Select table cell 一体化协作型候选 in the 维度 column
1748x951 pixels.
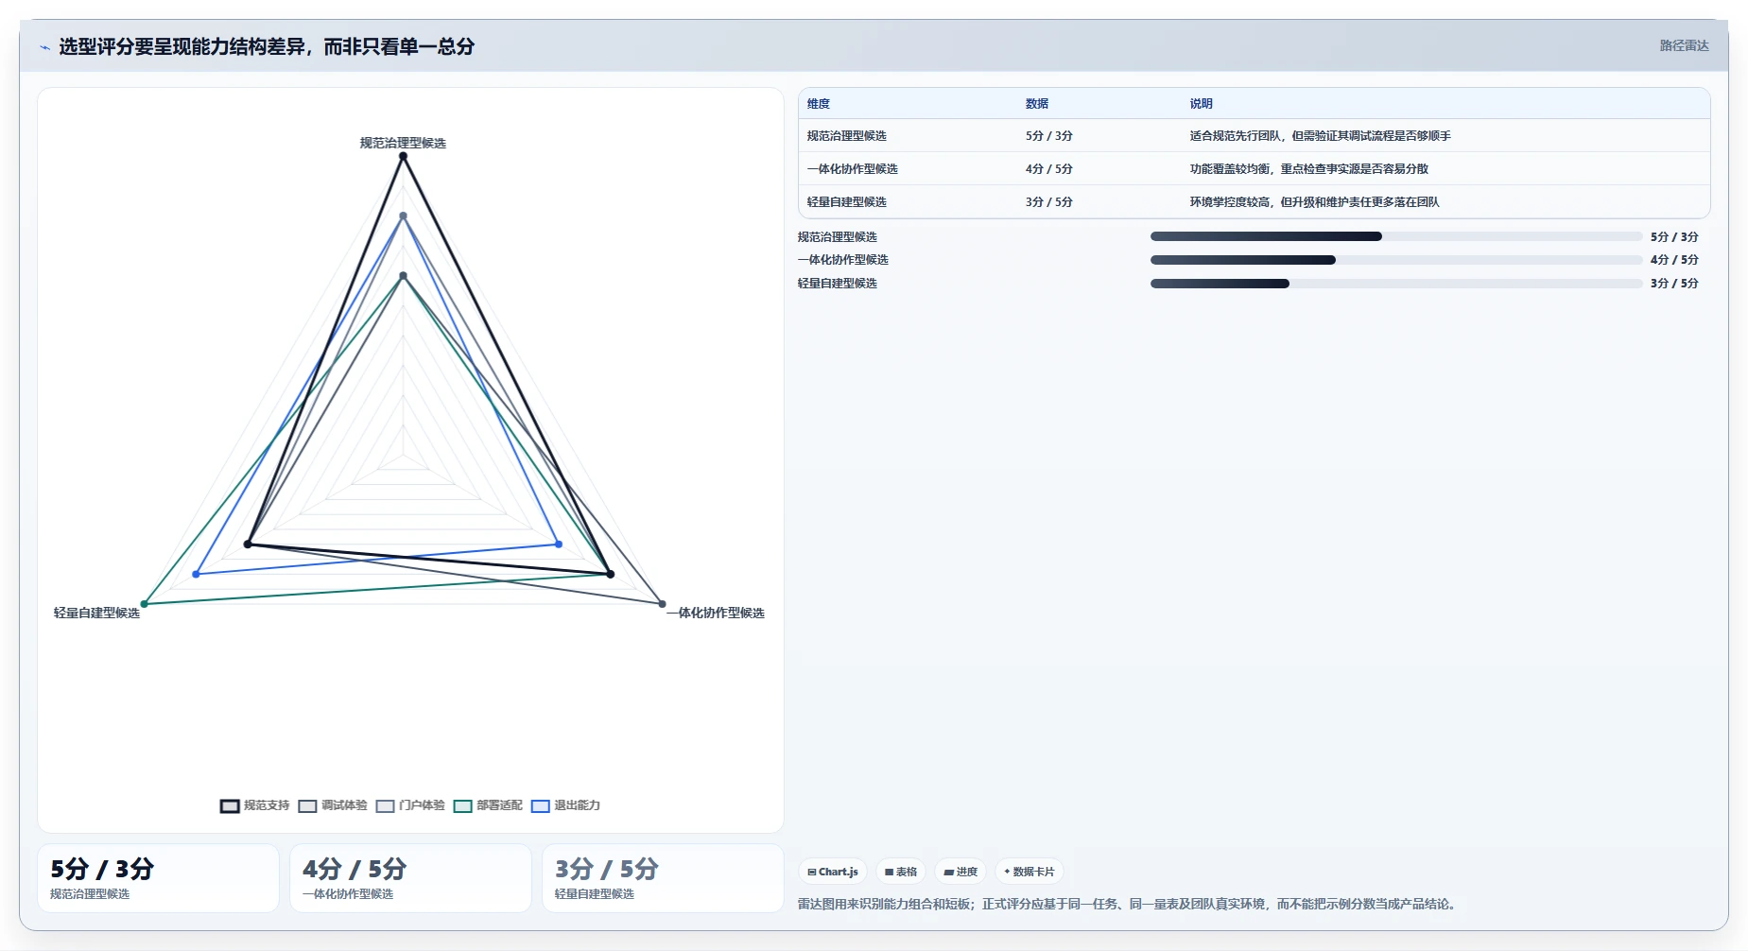(x=853, y=169)
